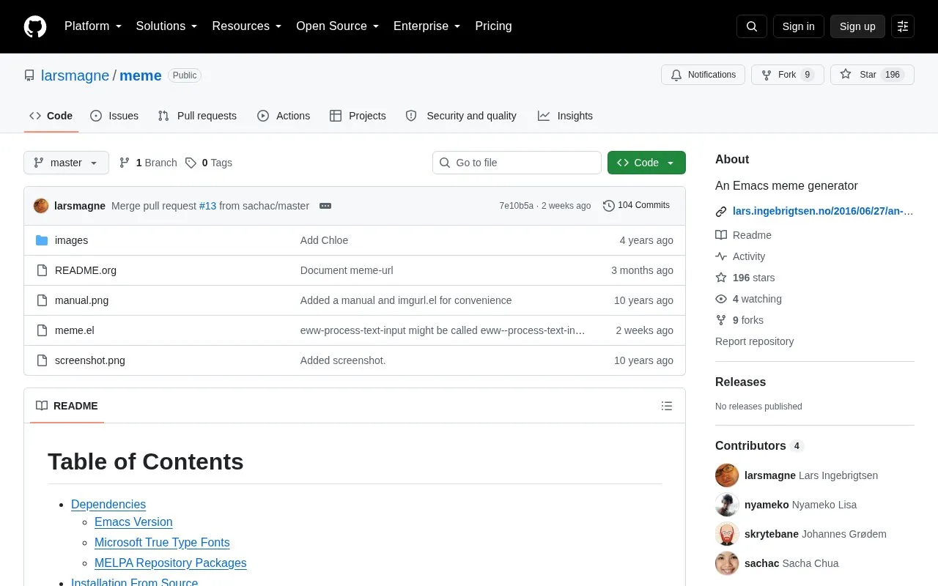
Task: Click the Sign in button
Action: 798,26
